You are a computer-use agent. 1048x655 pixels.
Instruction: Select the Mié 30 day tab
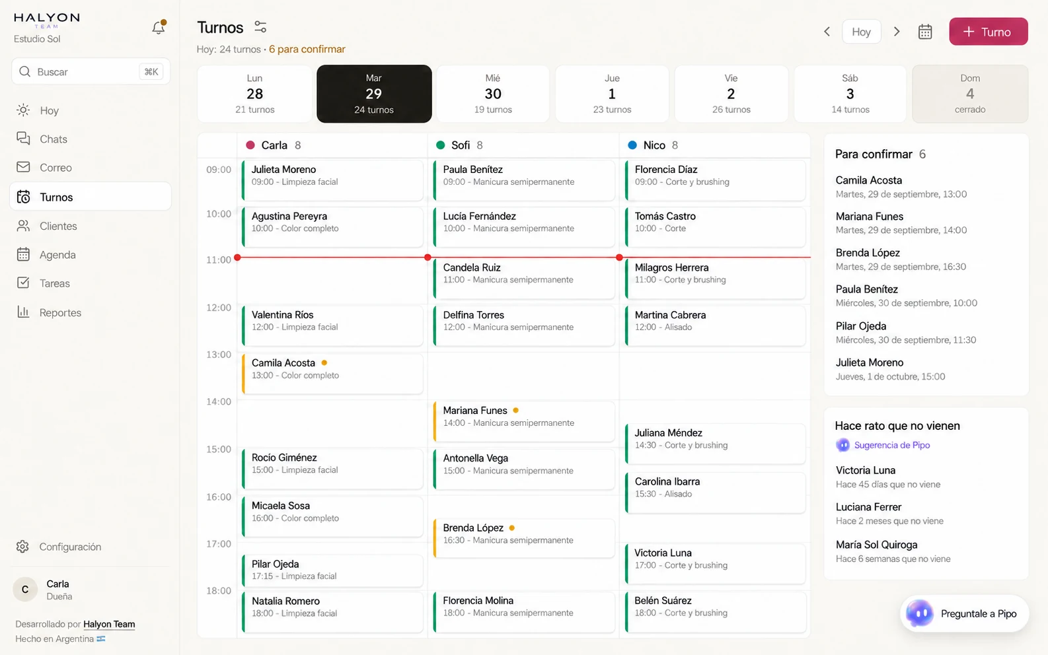point(493,94)
